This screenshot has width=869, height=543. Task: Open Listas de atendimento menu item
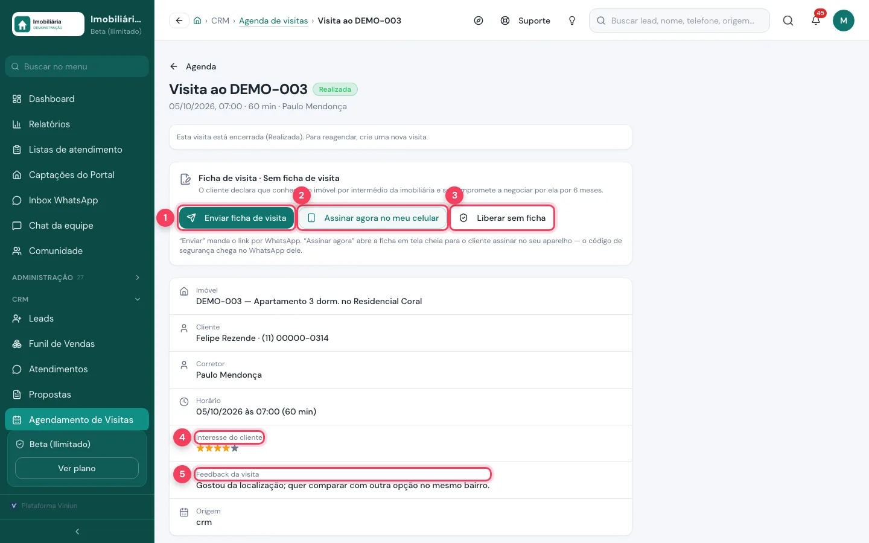(77, 150)
